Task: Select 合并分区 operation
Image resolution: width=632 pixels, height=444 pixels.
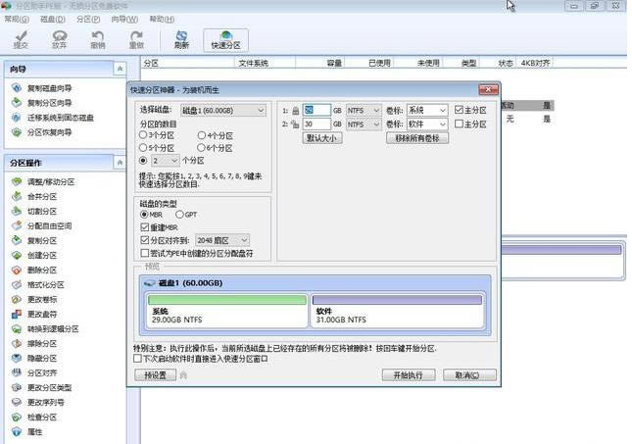Action: coord(42,196)
